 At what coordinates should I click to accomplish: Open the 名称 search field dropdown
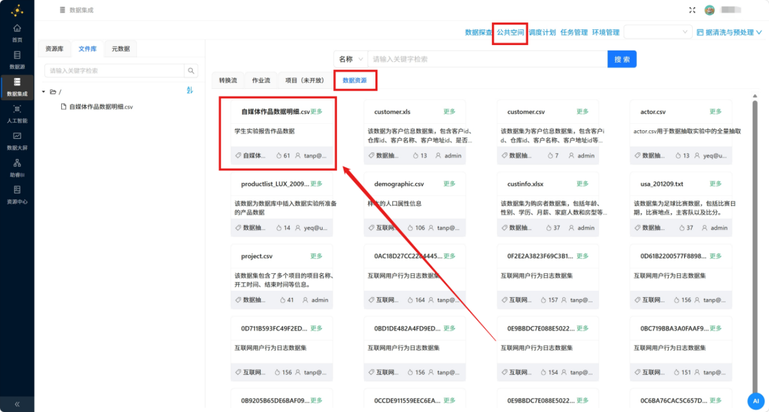point(351,59)
